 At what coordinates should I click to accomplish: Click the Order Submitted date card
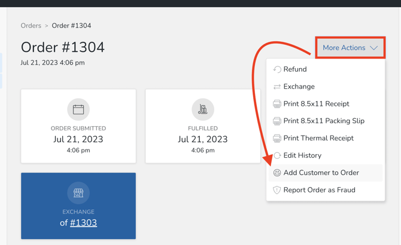[78, 126]
